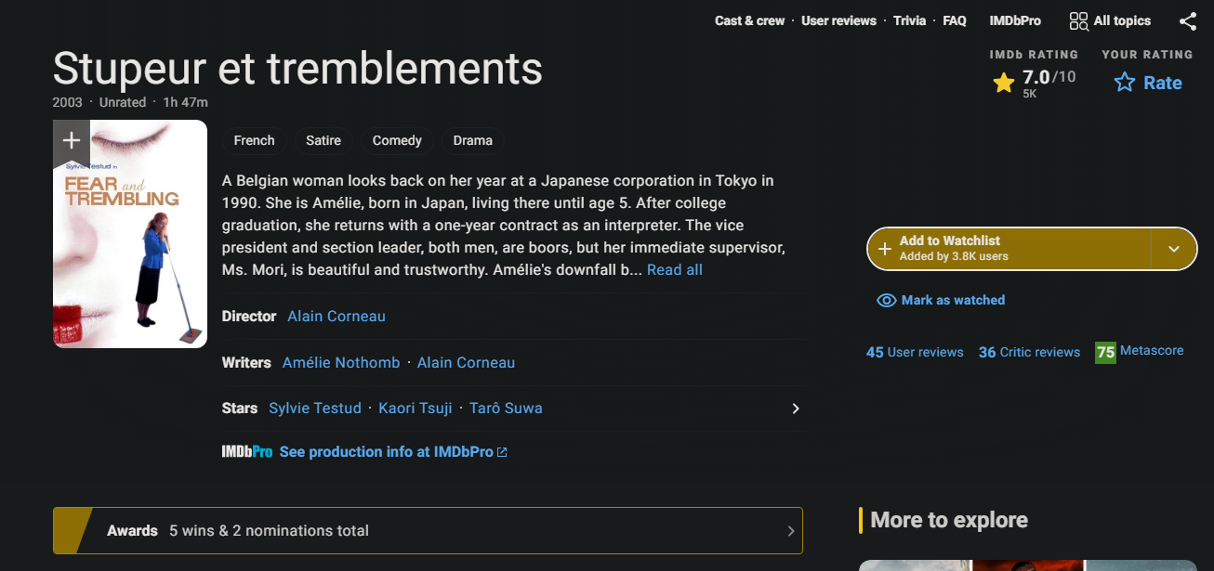Jump to the FAQ section
The image size is (1214, 571).
click(x=955, y=20)
